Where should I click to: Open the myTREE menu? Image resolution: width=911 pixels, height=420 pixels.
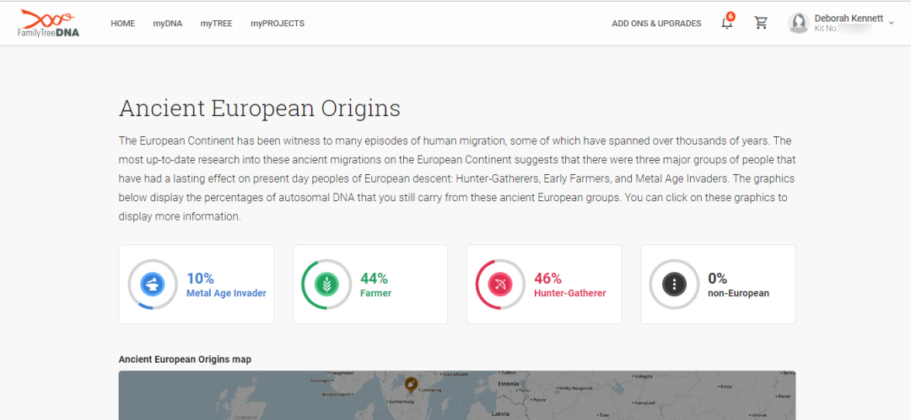tap(216, 24)
